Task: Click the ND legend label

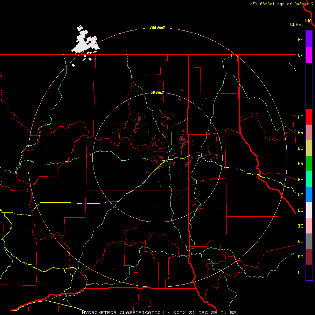Action: click(301, 273)
